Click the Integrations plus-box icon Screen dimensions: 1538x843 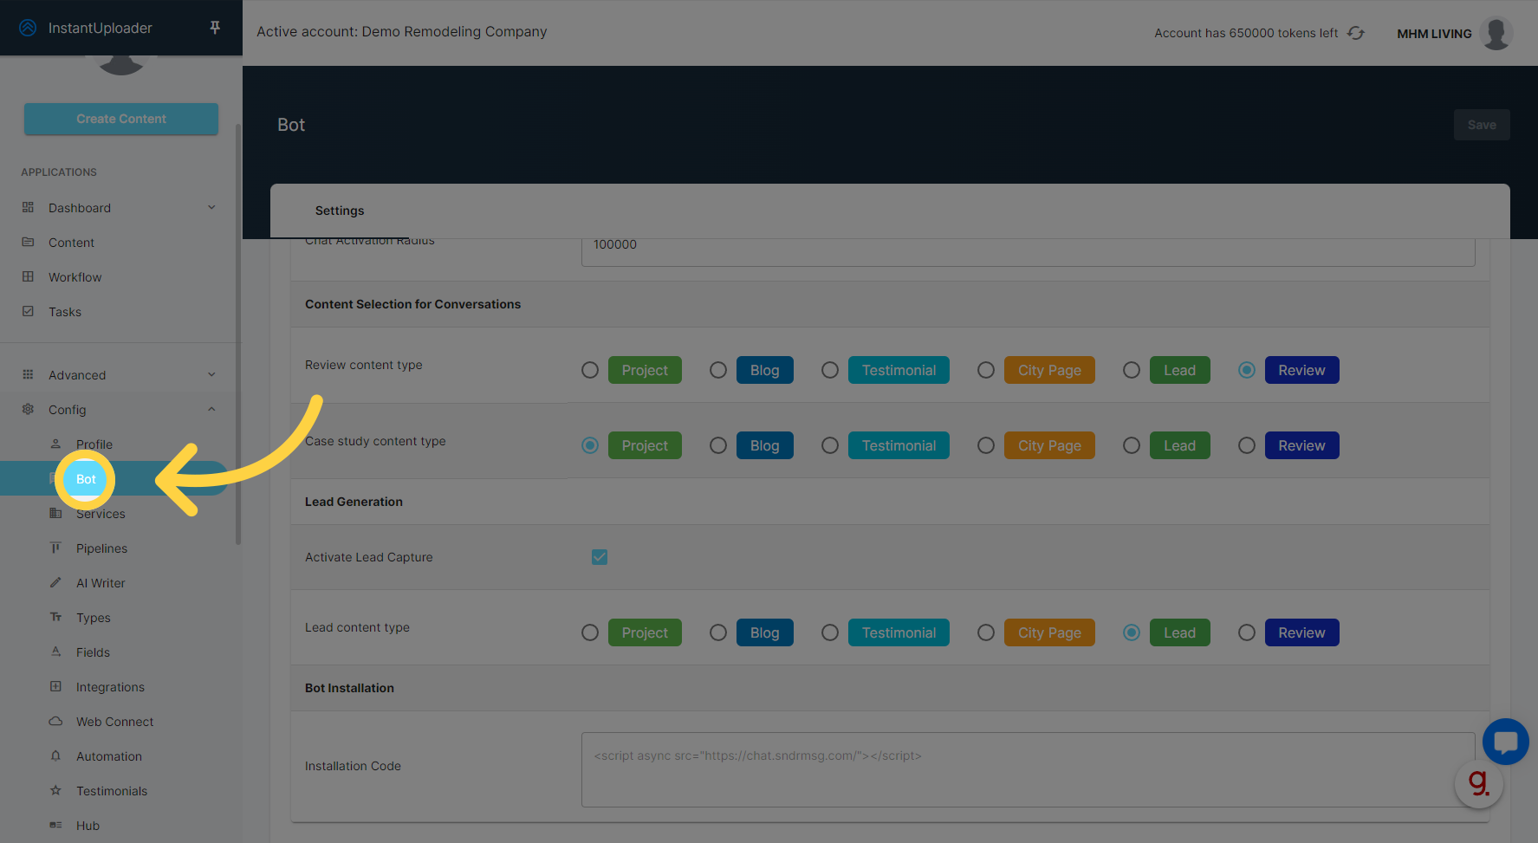[55, 686]
